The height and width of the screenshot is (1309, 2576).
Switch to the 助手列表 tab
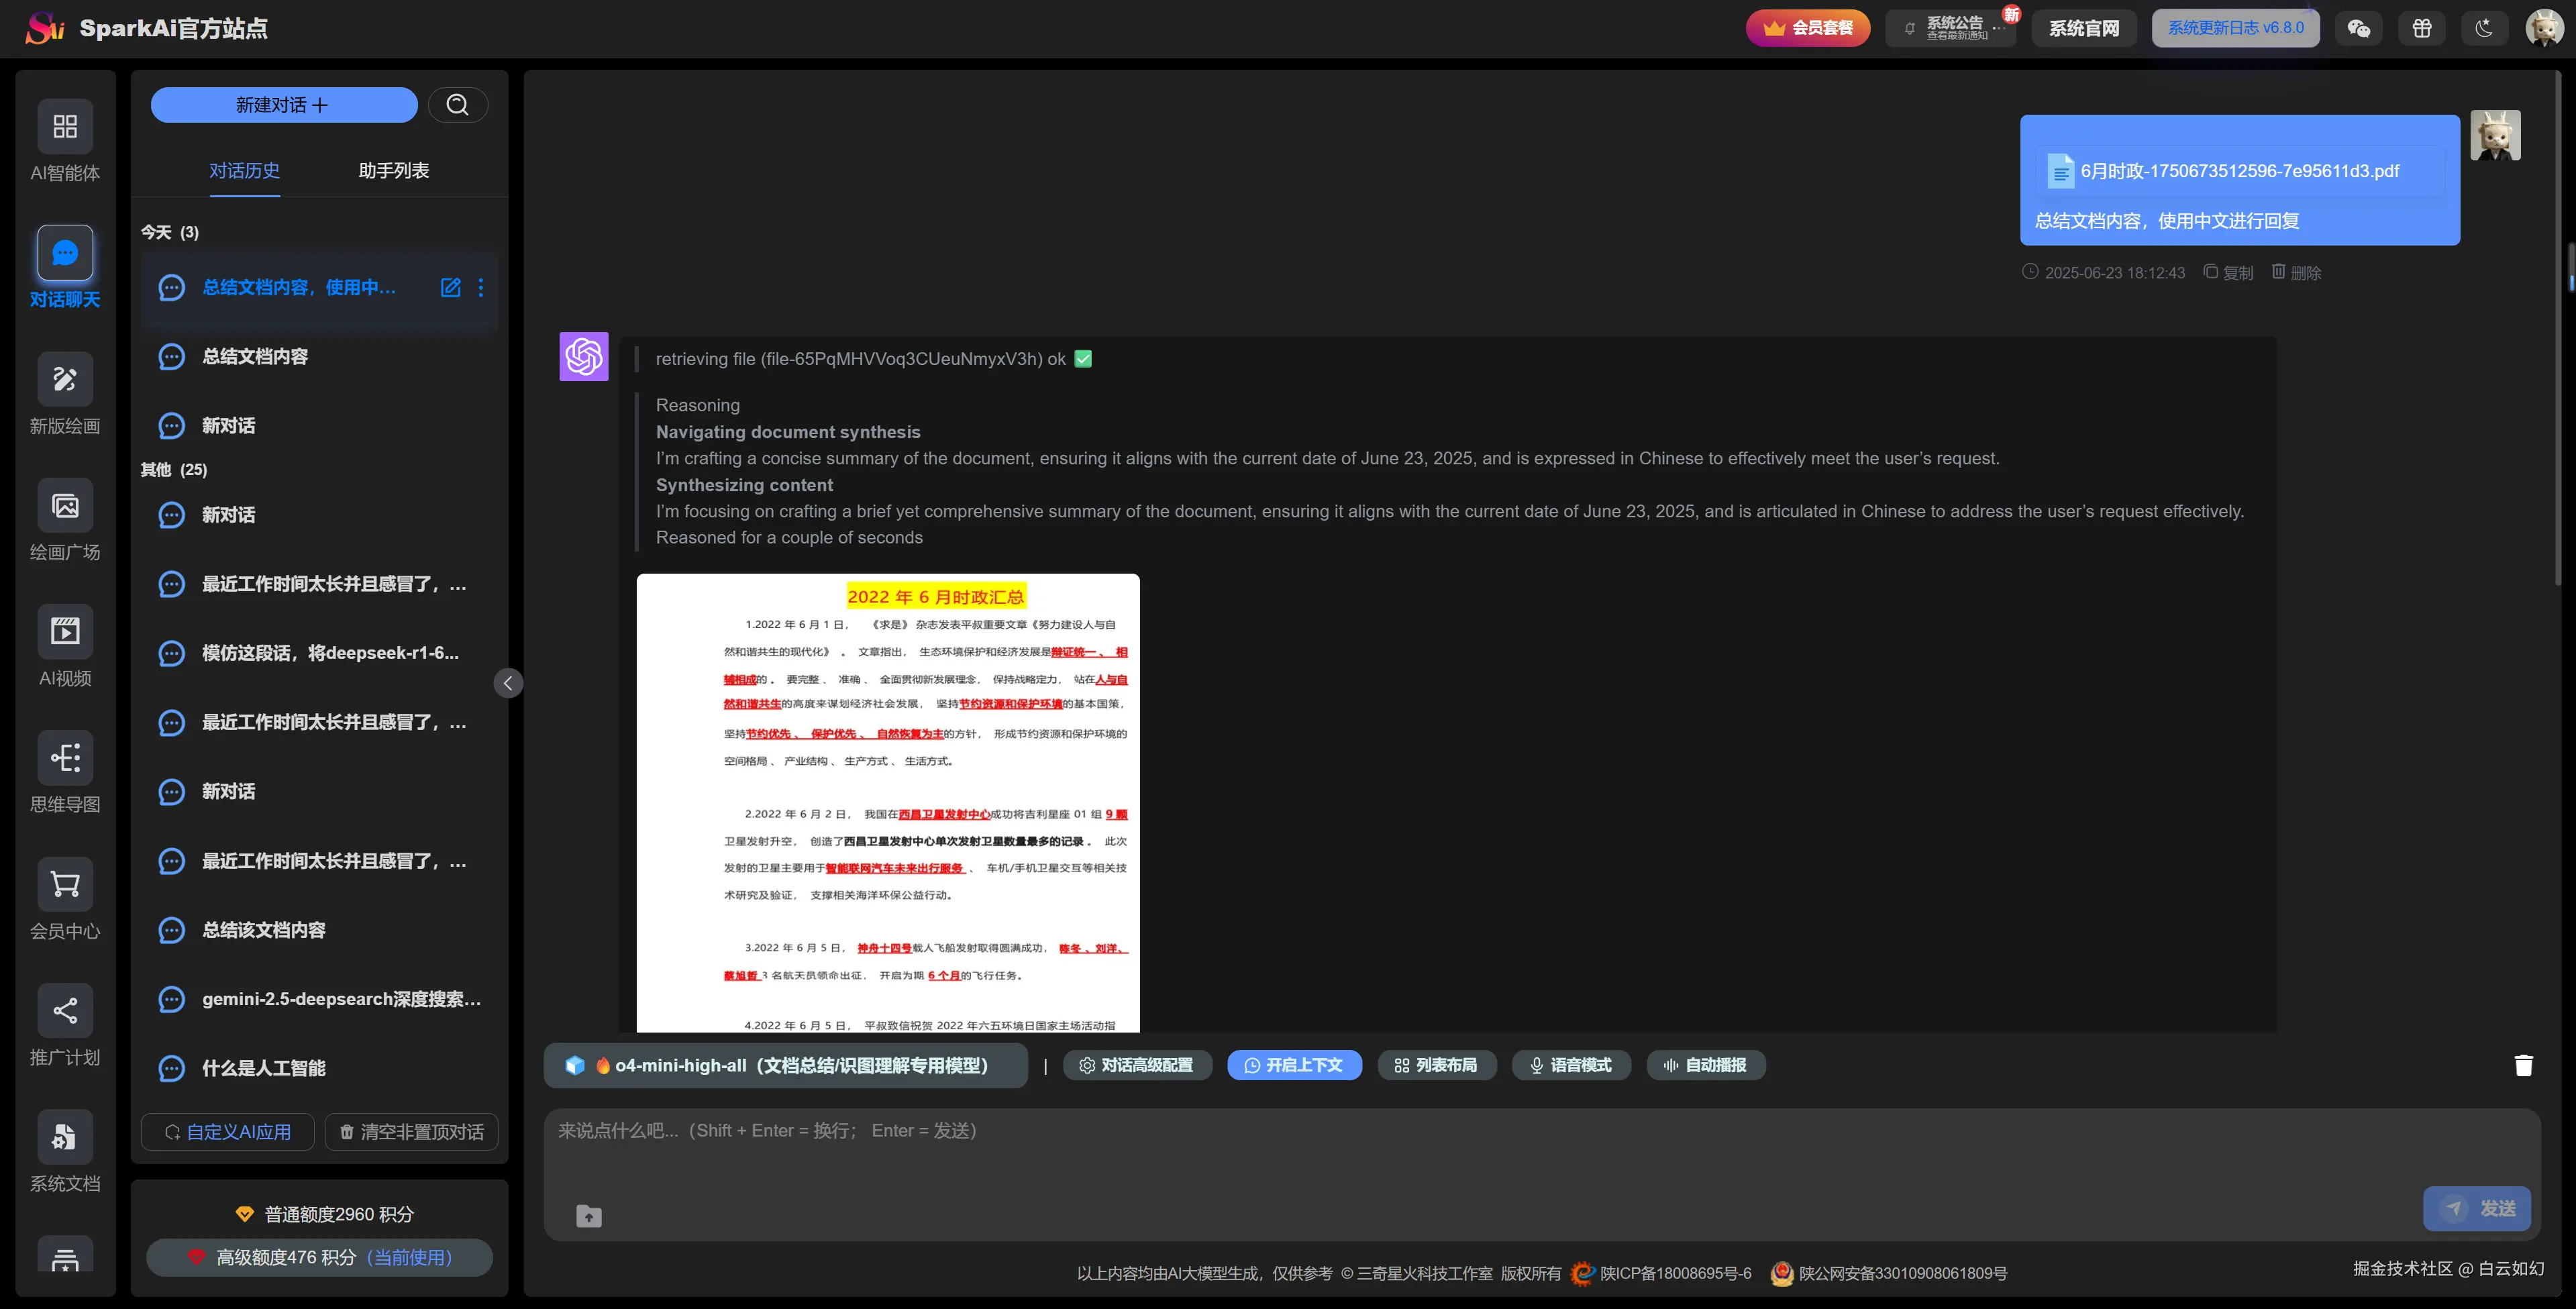[x=394, y=171]
